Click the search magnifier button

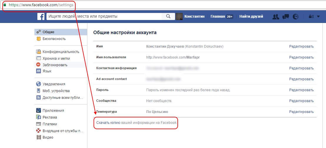(x=168, y=16)
